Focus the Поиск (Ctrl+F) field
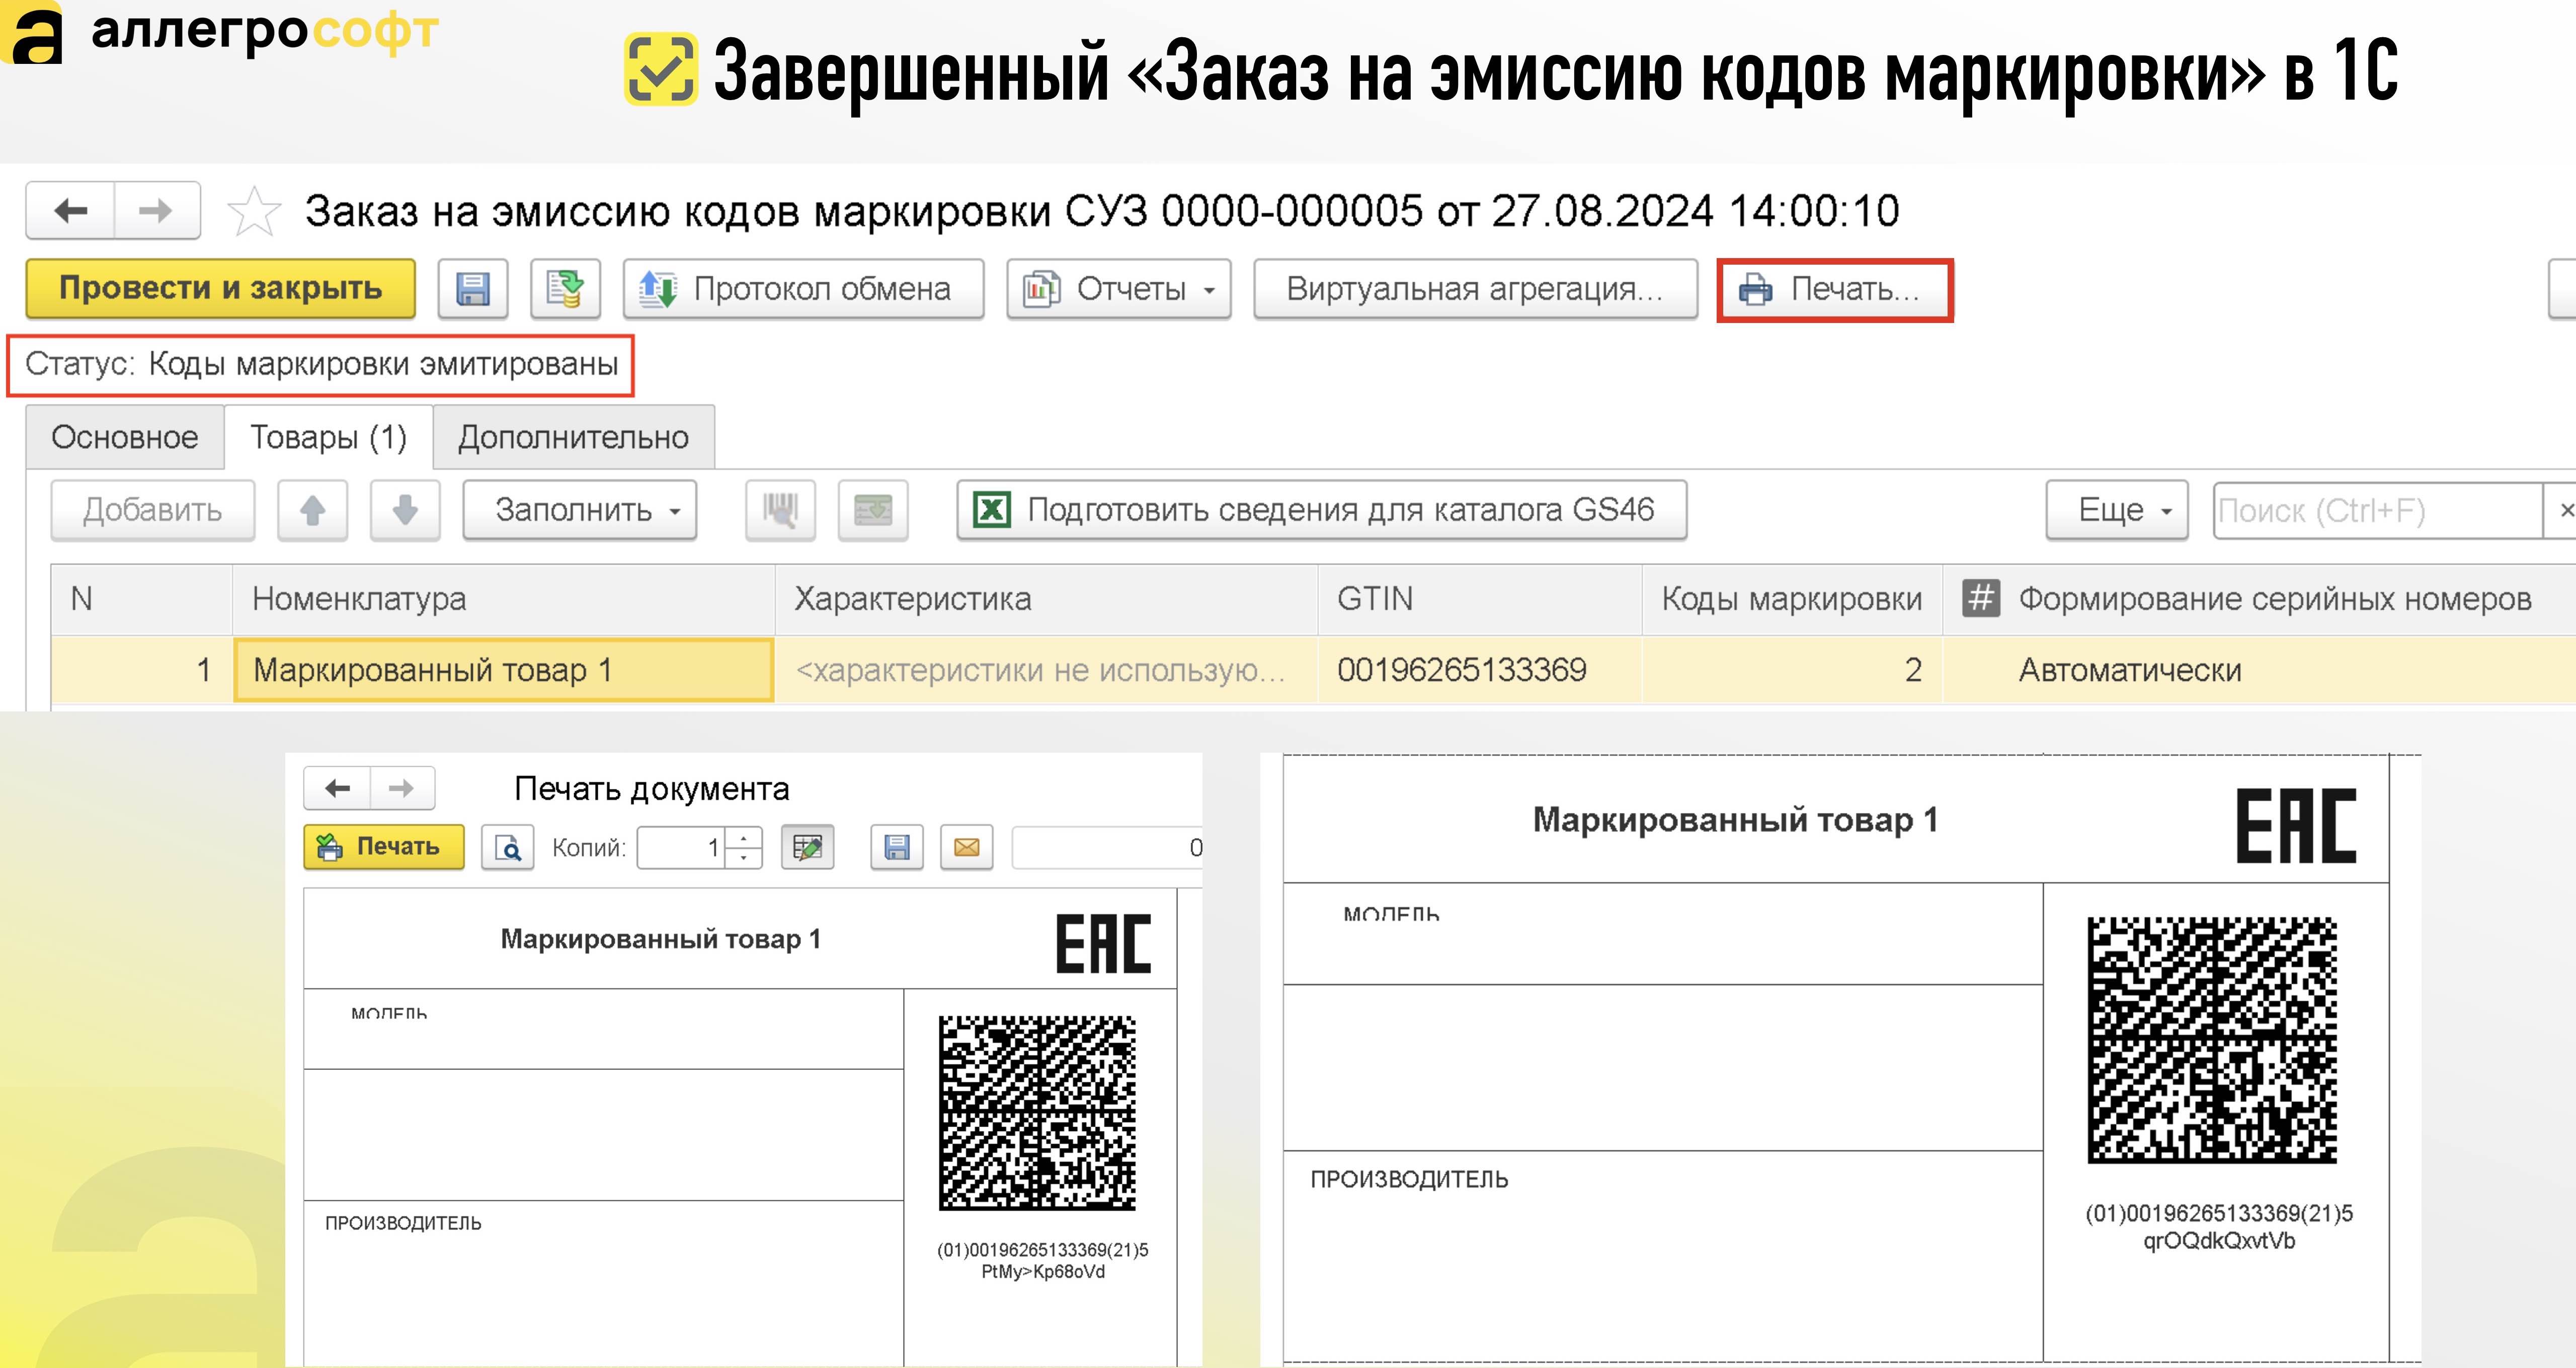Screen dimensions: 2576x1368 pyautogui.click(x=2377, y=511)
